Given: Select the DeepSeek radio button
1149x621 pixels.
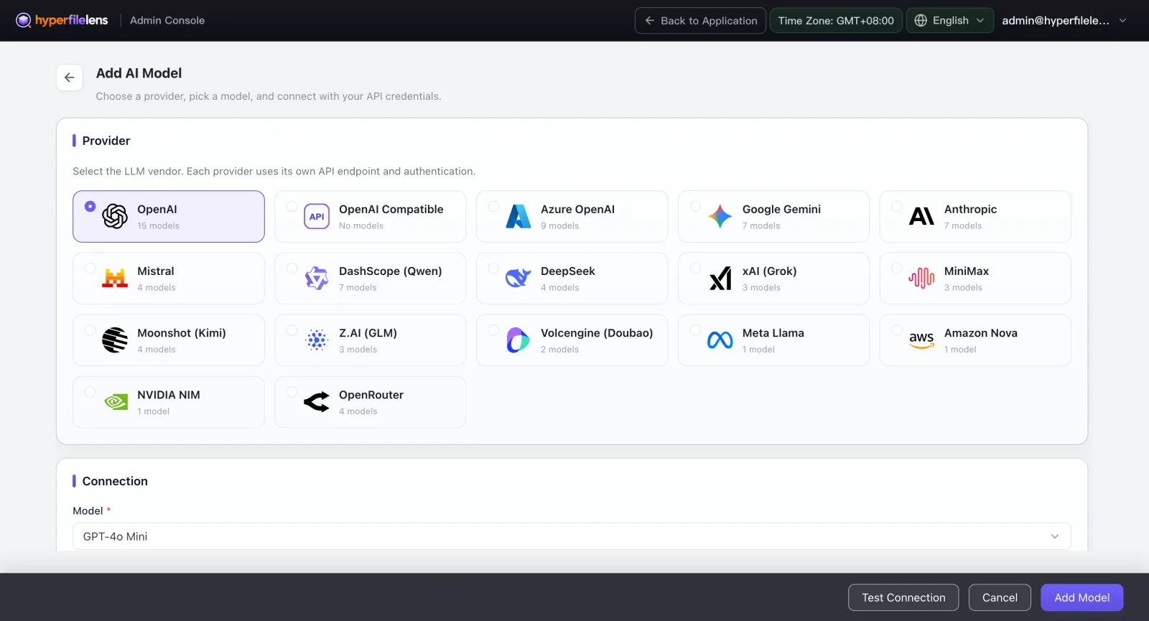Looking at the screenshot, I should pyautogui.click(x=493, y=268).
